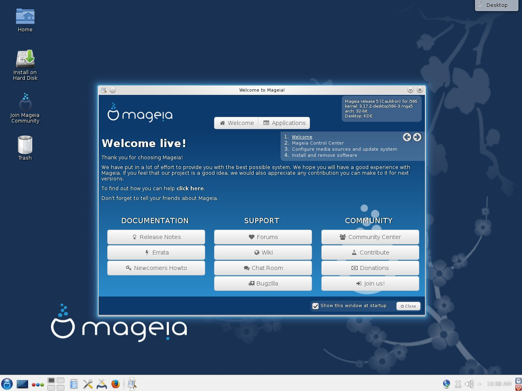Click the Bugzilla support button
Screen dimensions: 522x391
point(263,283)
